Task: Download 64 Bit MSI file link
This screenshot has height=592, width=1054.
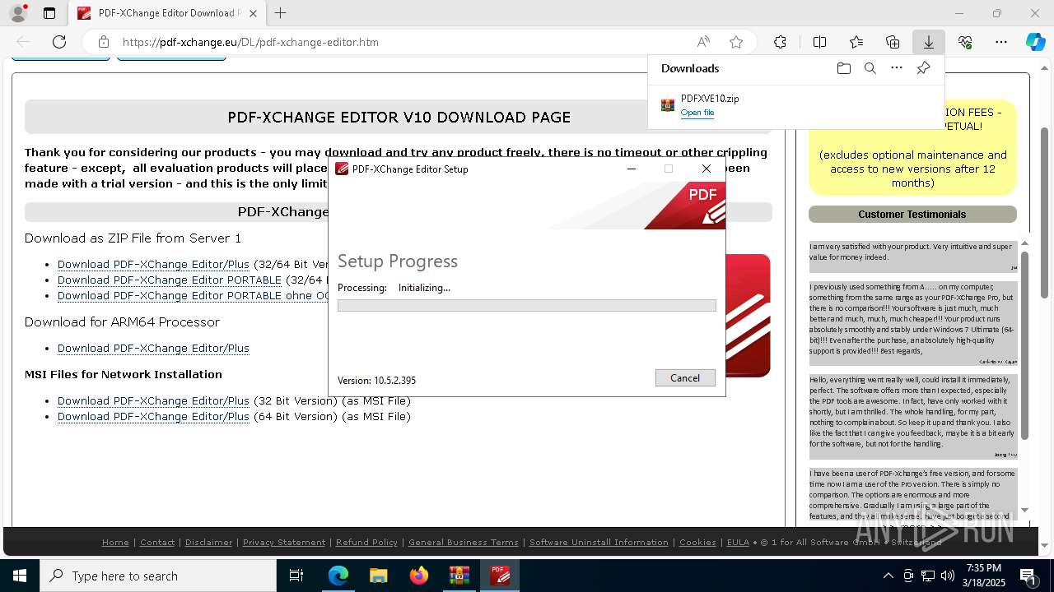Action: [x=153, y=416]
